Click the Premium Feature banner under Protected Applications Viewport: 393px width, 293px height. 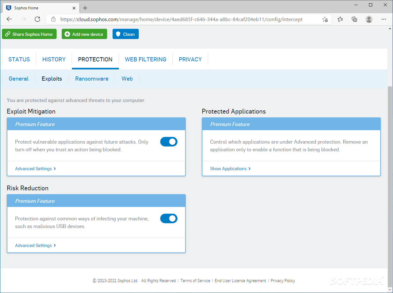291,124
